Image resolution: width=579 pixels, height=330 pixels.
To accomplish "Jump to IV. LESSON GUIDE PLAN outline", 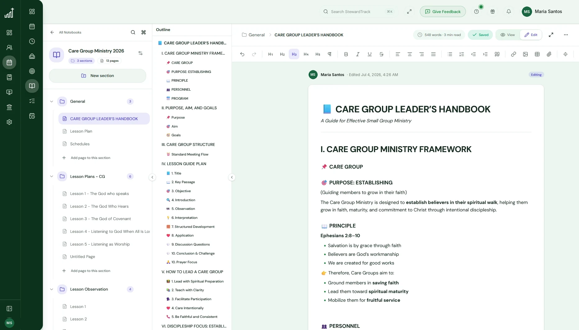I will coord(184,164).
